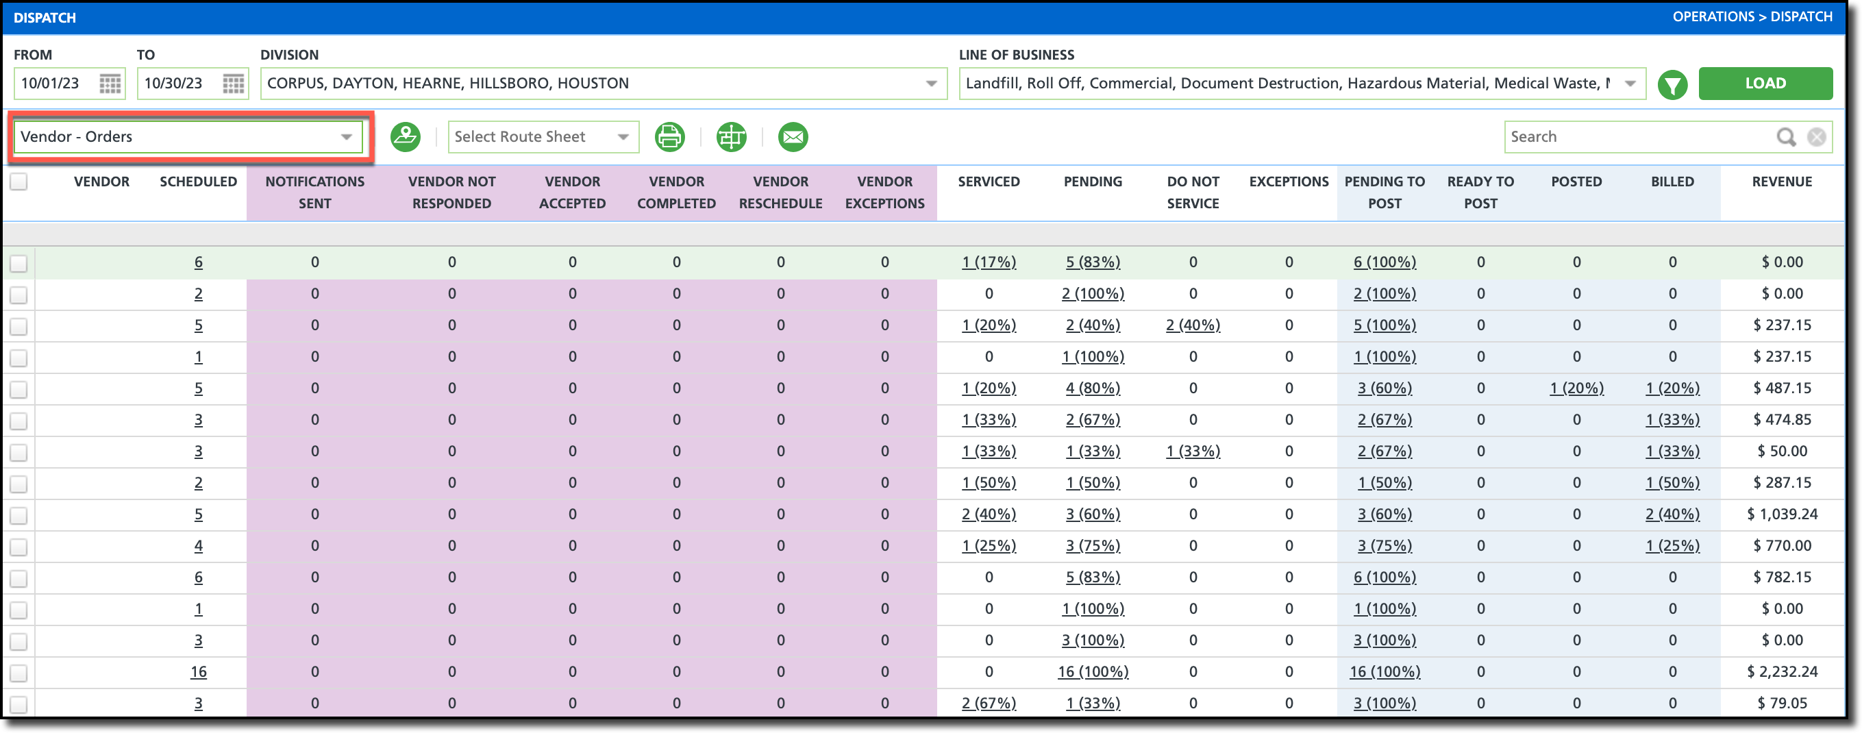Click the green funnel filter icon
The height and width of the screenshot is (733, 1862).
click(1672, 84)
